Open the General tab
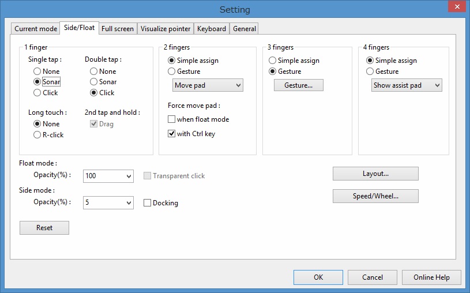The height and width of the screenshot is (293, 470). 245,28
